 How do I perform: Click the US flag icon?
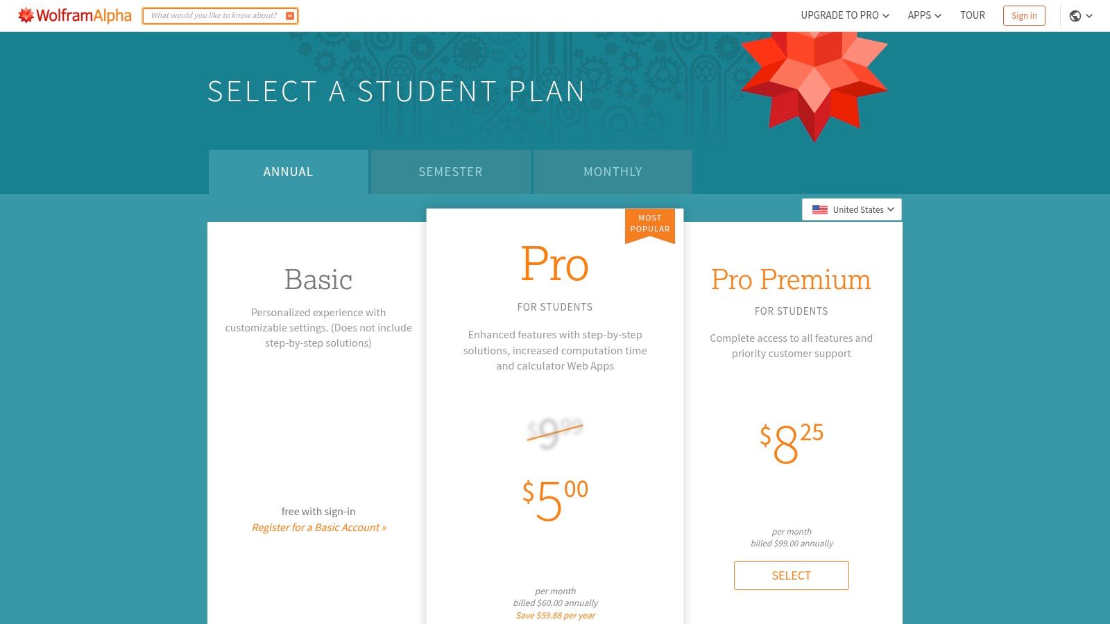820,209
